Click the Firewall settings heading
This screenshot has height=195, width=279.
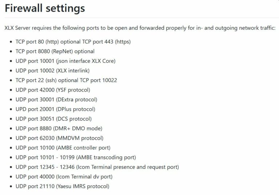45,9
